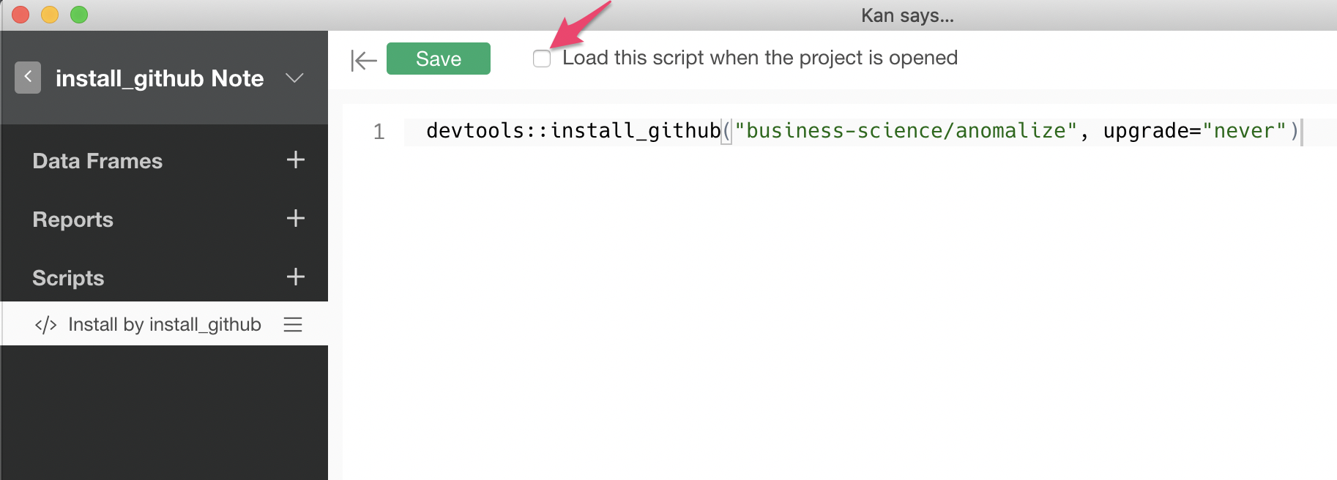This screenshot has width=1337, height=480.
Task: Add a new data frame with plus icon
Action: 295,160
